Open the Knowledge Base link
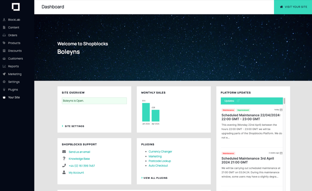Viewport: 312px width, 191px height. (79, 158)
